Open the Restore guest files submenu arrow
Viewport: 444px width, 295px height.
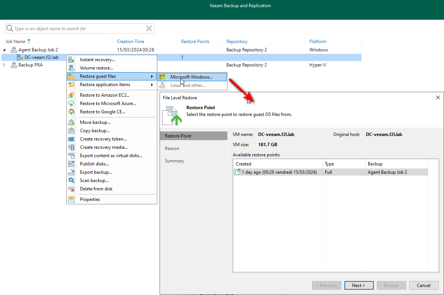pyautogui.click(x=152, y=76)
